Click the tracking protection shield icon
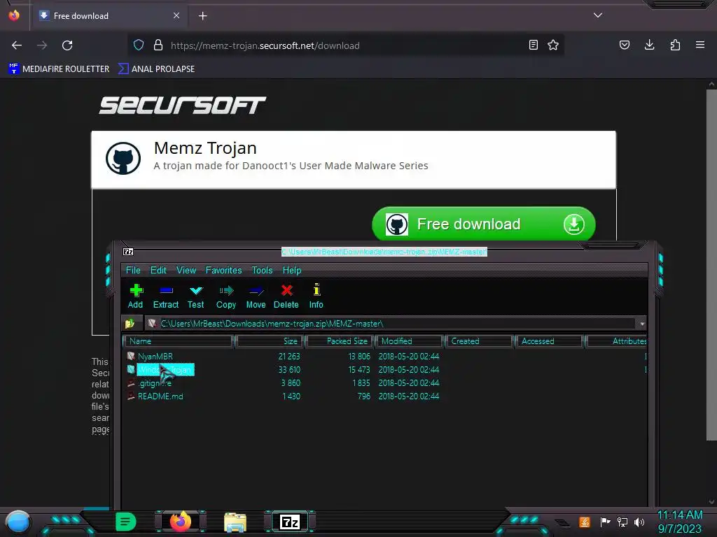 point(139,45)
